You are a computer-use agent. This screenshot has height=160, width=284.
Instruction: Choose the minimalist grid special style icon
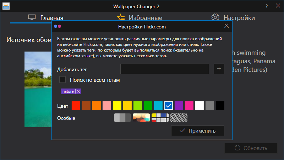coord(160,118)
